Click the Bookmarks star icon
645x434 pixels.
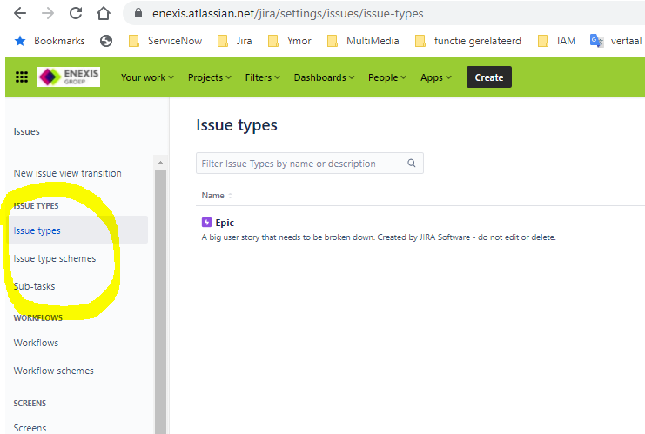[x=20, y=41]
